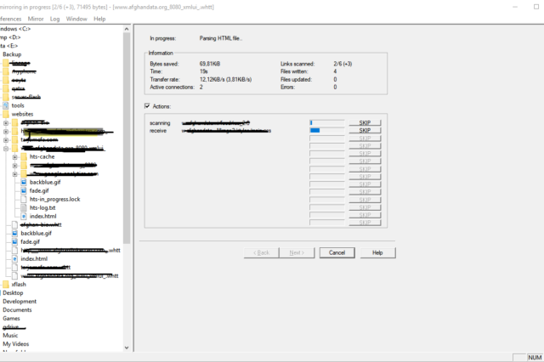
Task: Select the hts-cache folder icon
Action: (x=22, y=156)
